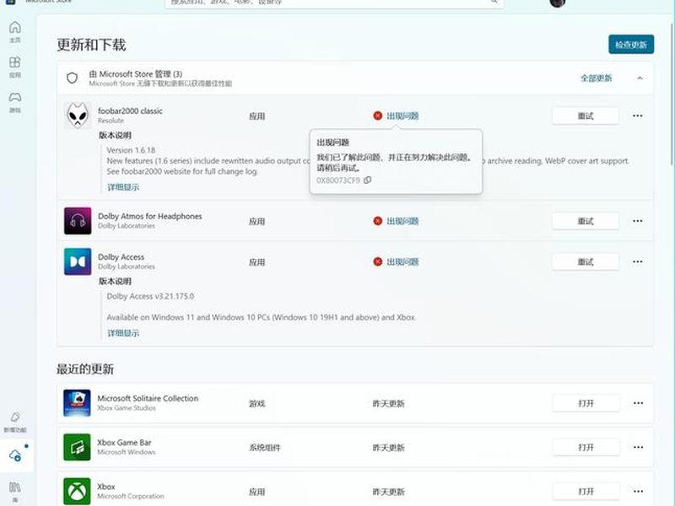This screenshot has width=675, height=506.
Task: Open the Apps section in sidebar
Action: 15,67
